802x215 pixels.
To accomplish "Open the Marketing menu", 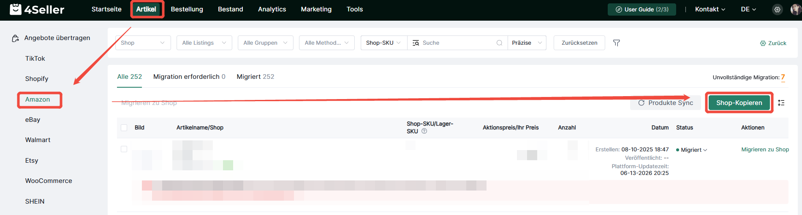I will pos(316,9).
